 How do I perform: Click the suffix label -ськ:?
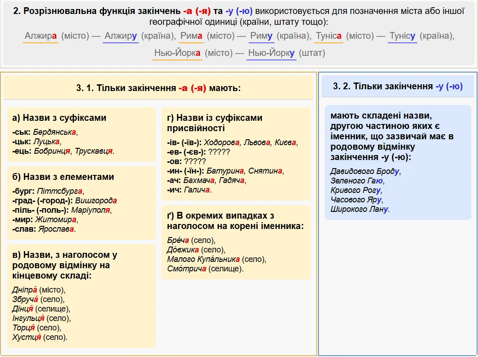pos(21,132)
